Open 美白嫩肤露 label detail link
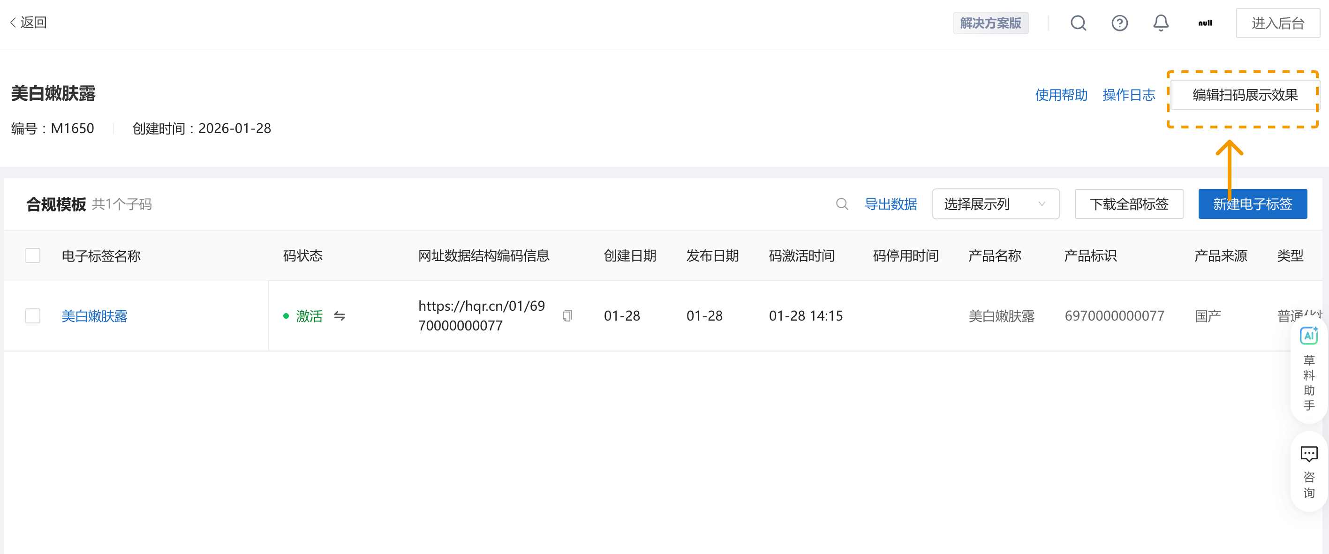Viewport: 1329px width, 554px height. pyautogui.click(x=94, y=316)
